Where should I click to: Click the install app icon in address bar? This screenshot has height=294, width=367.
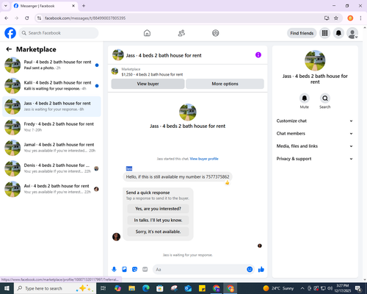[x=327, y=18]
